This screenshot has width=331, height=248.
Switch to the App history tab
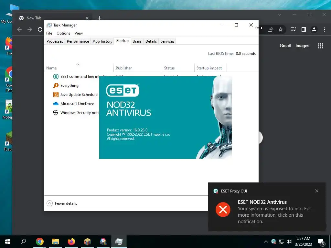pyautogui.click(x=102, y=41)
